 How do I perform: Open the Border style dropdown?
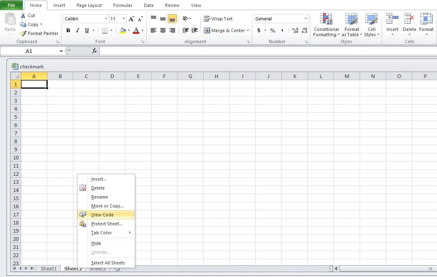111,30
